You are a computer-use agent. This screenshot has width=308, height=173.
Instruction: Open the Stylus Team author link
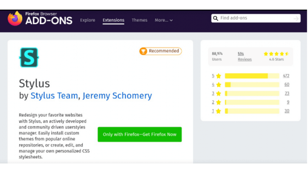[54, 95]
